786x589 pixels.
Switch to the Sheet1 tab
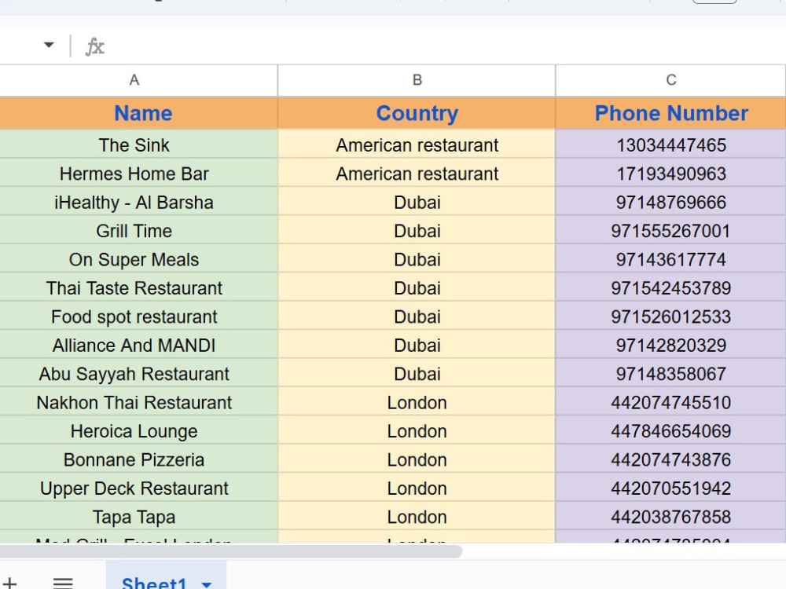tap(154, 583)
